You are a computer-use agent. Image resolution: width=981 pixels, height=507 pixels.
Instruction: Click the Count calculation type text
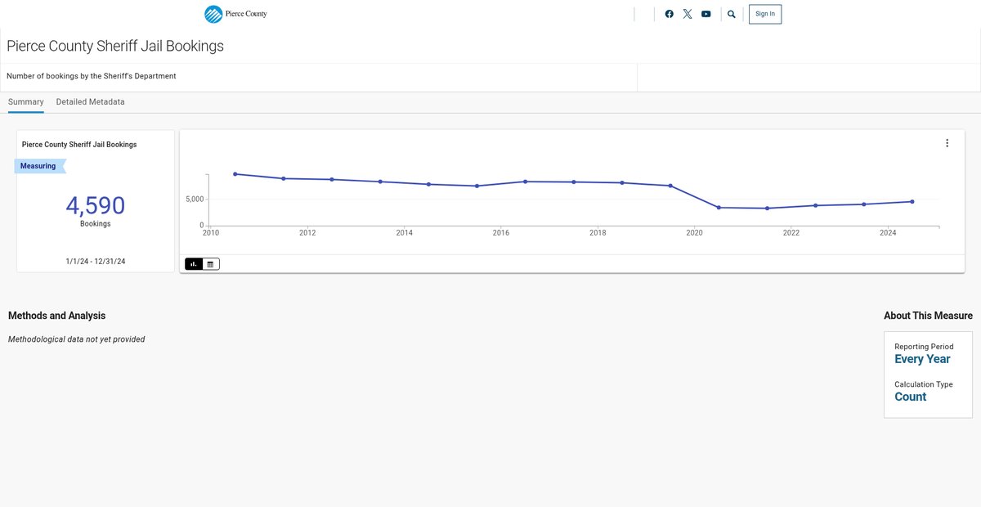910,397
